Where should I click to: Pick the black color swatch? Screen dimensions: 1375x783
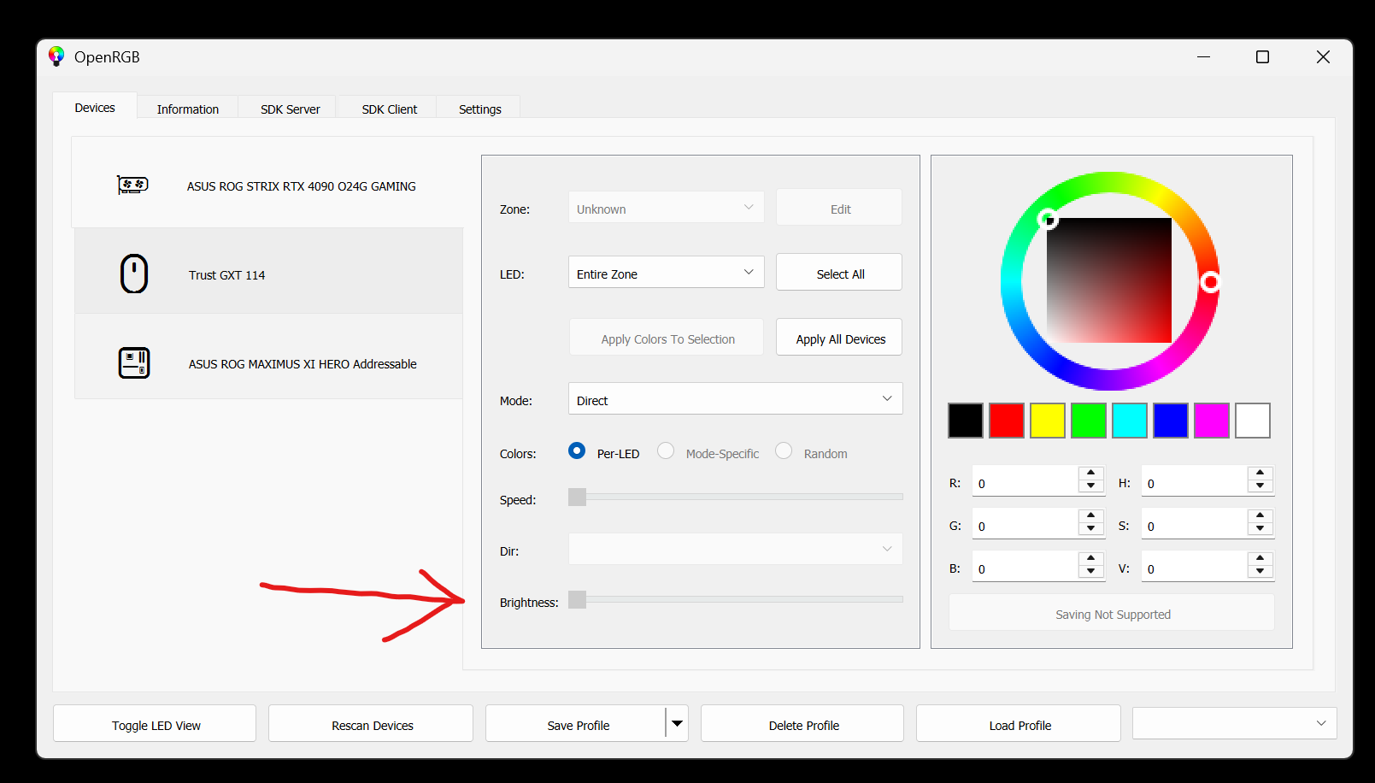click(966, 421)
